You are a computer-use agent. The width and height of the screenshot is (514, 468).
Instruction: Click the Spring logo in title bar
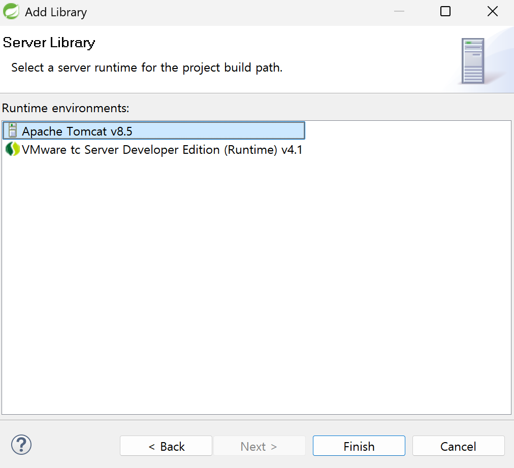[11, 11]
